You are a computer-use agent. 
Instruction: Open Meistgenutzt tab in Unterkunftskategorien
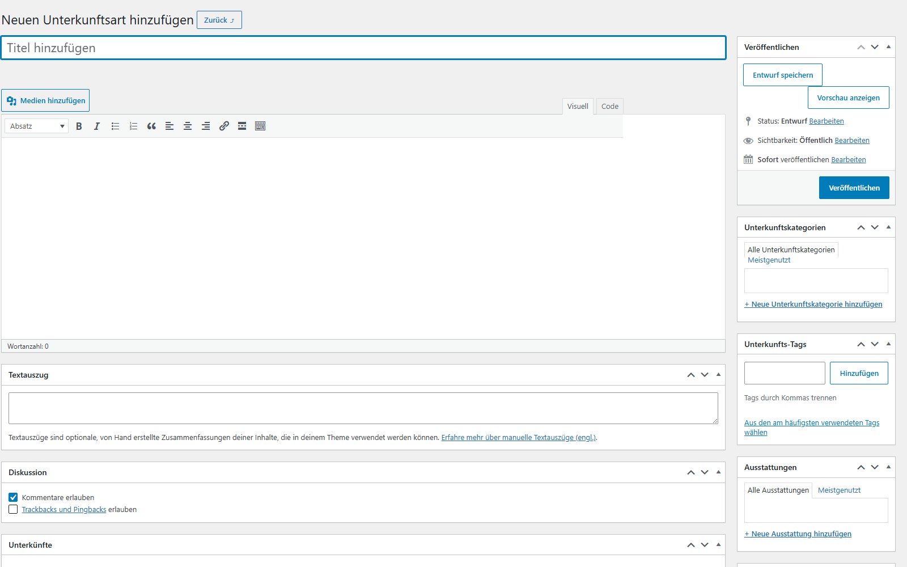click(769, 260)
